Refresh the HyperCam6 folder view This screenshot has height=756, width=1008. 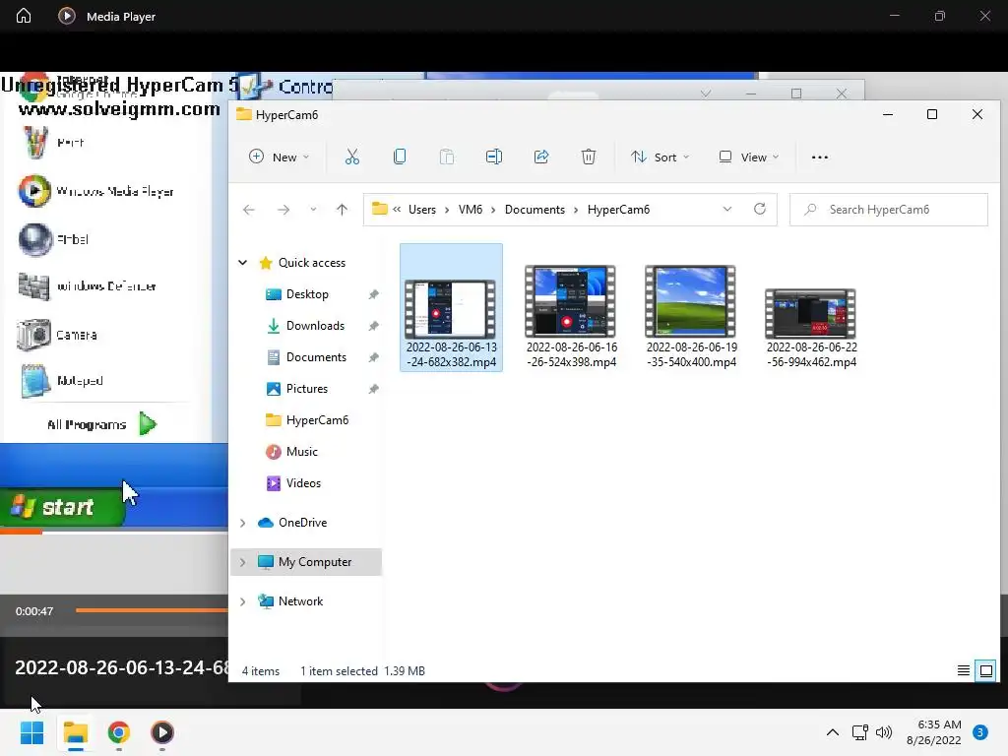[760, 209]
